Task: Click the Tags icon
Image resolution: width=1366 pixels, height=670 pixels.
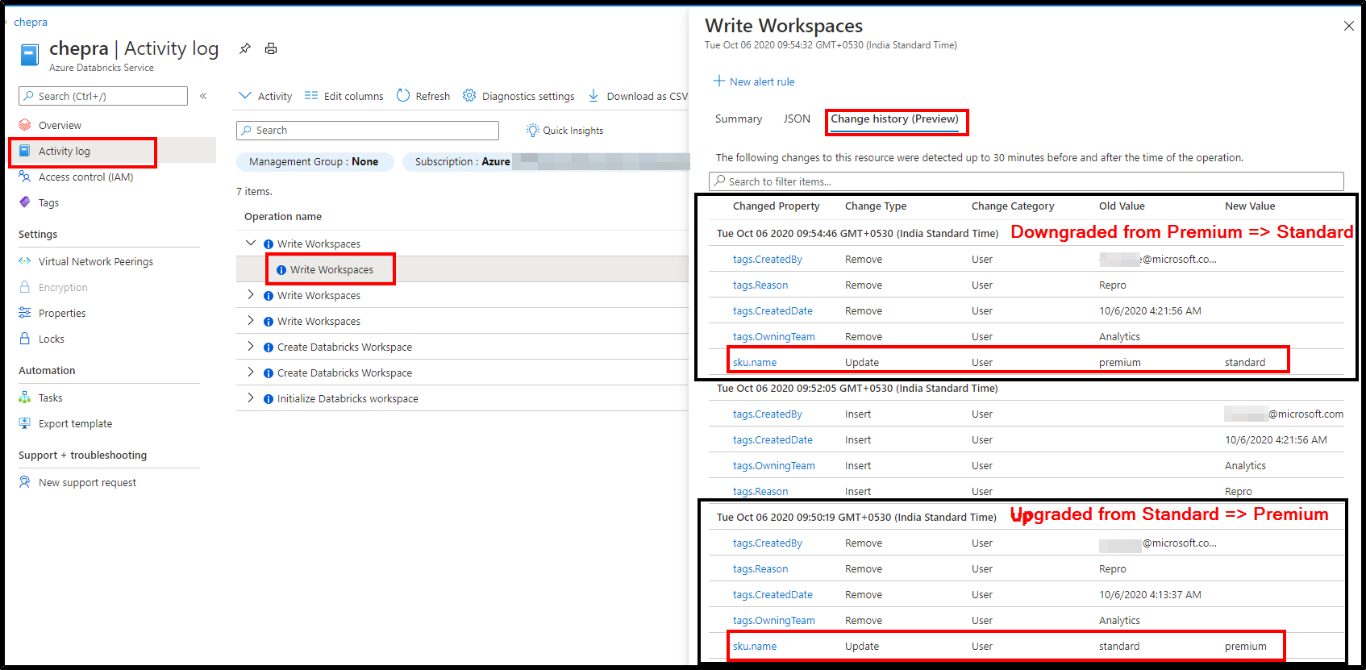Action: (25, 202)
